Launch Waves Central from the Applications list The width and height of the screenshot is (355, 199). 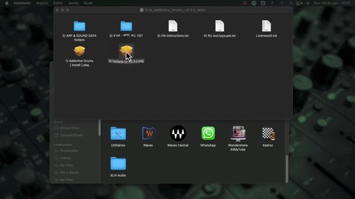178,133
